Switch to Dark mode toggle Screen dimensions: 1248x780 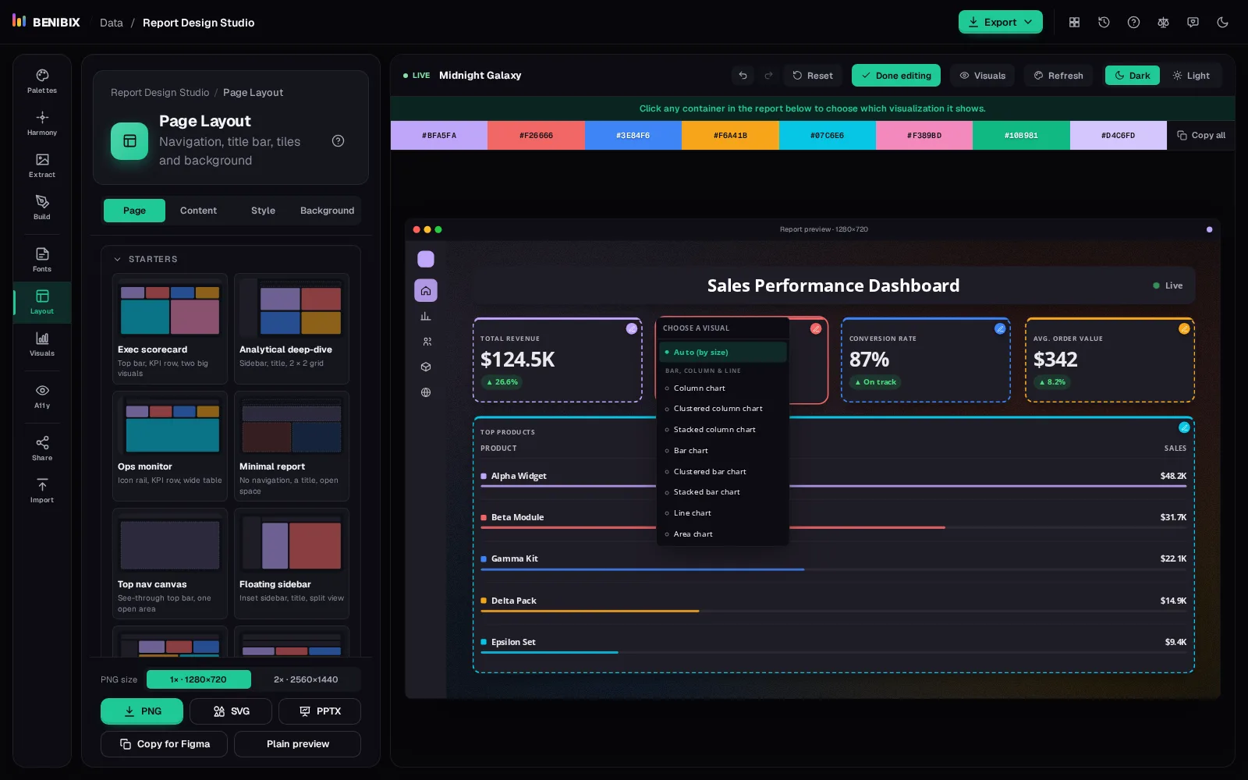click(x=1132, y=76)
